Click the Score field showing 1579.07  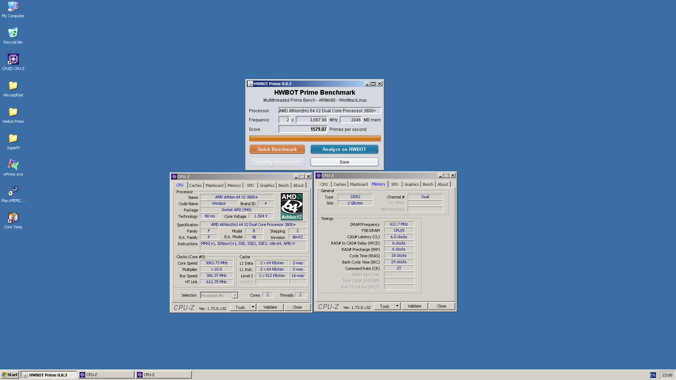303,129
